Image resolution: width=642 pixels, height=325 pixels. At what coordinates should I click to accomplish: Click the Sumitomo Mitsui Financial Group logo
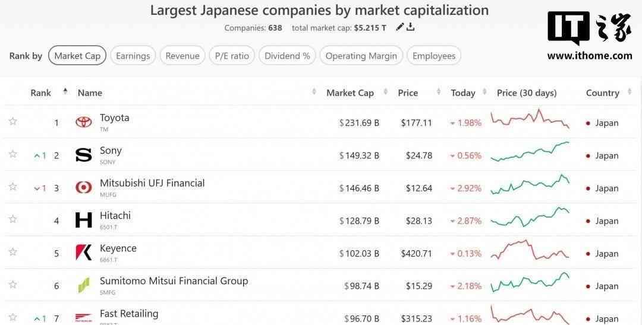[84, 285]
